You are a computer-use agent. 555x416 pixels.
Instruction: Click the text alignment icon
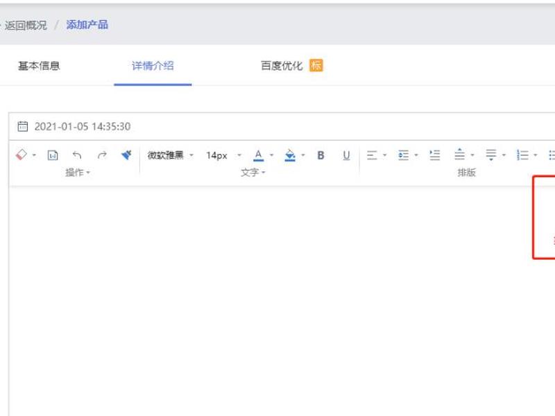tap(372, 155)
